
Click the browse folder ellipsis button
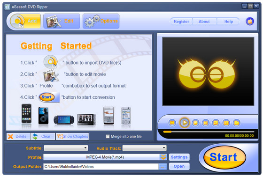[x=162, y=167]
